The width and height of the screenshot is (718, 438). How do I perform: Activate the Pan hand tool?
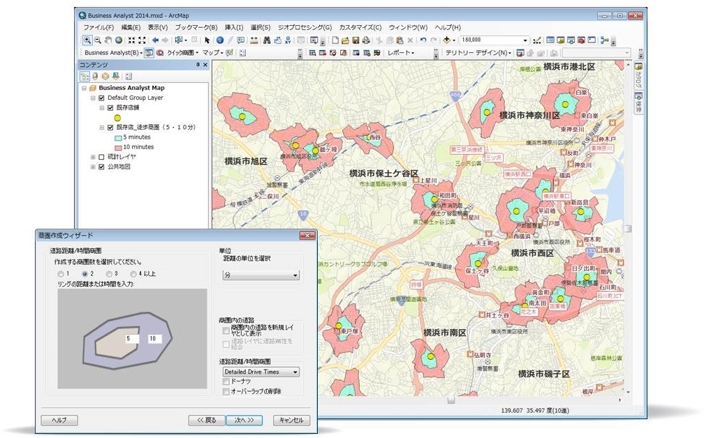tap(108, 40)
